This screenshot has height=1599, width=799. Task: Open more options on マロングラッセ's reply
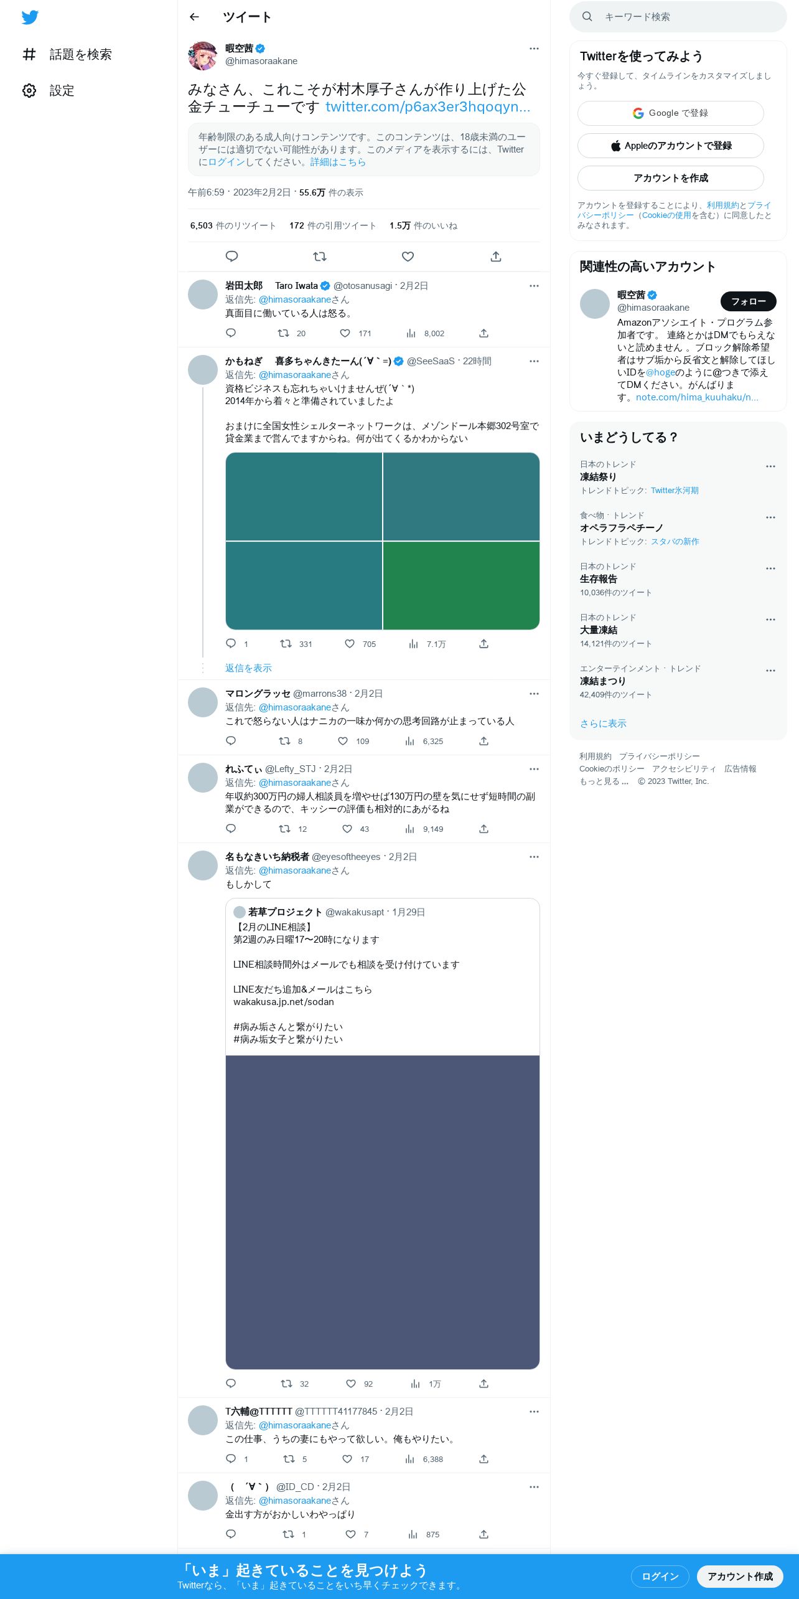pyautogui.click(x=534, y=694)
